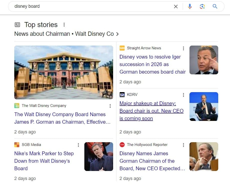Open Google Lens image search
This screenshot has height=188, width=230.
coord(202,6)
